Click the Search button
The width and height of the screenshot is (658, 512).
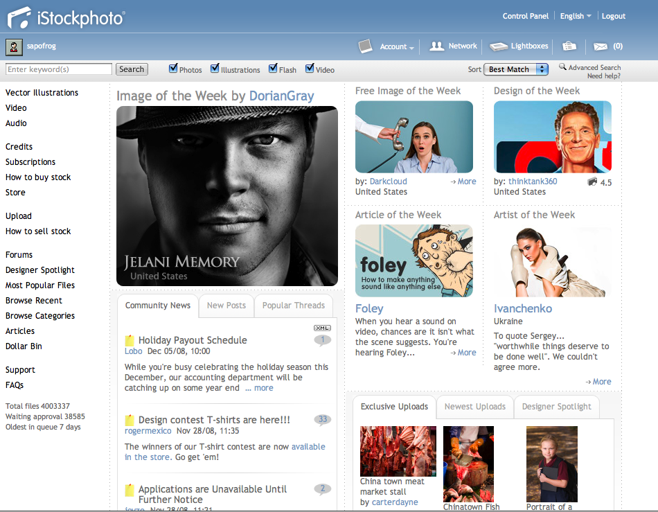132,69
